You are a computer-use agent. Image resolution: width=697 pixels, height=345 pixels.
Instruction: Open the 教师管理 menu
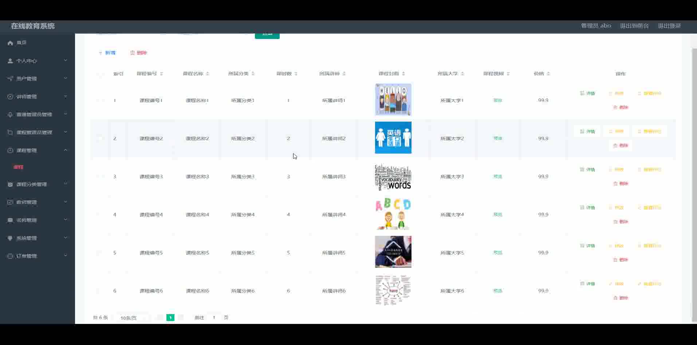[x=38, y=202]
